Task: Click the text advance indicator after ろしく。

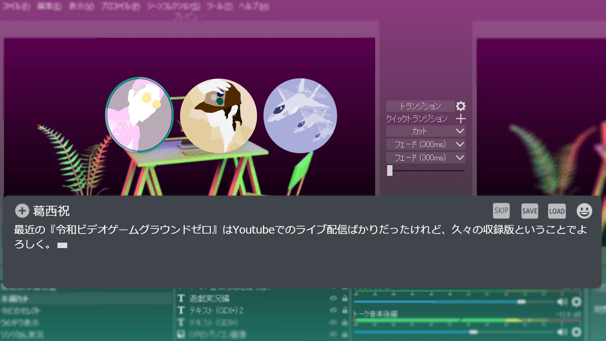Action: pos(62,245)
